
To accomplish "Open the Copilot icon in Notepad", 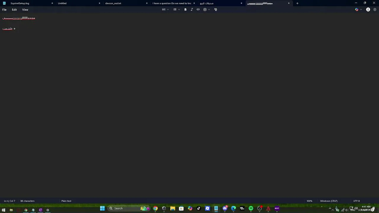I will [x=356, y=9].
